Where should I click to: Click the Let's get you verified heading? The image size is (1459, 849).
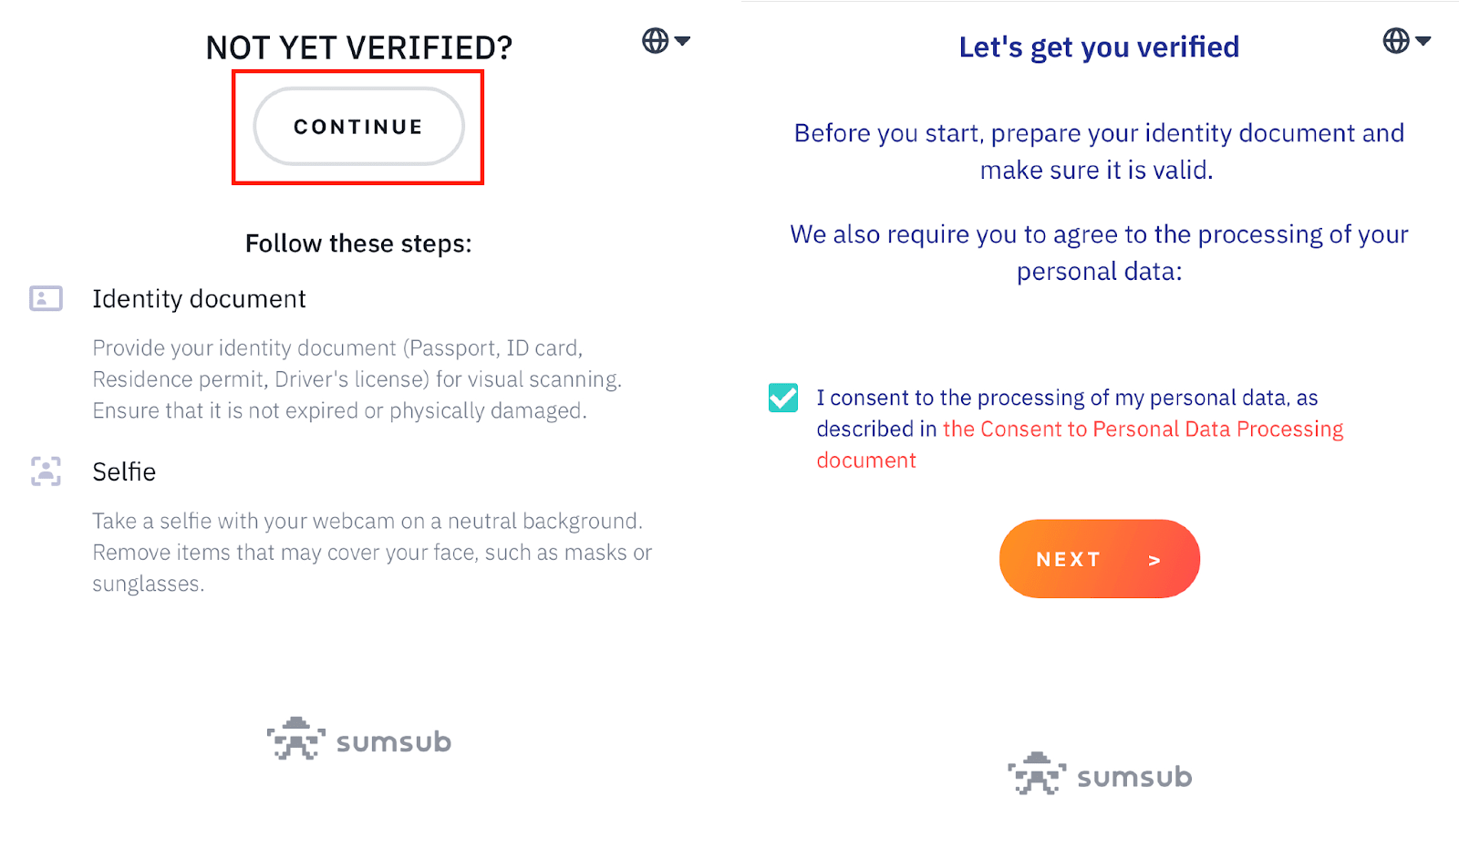click(x=1099, y=47)
